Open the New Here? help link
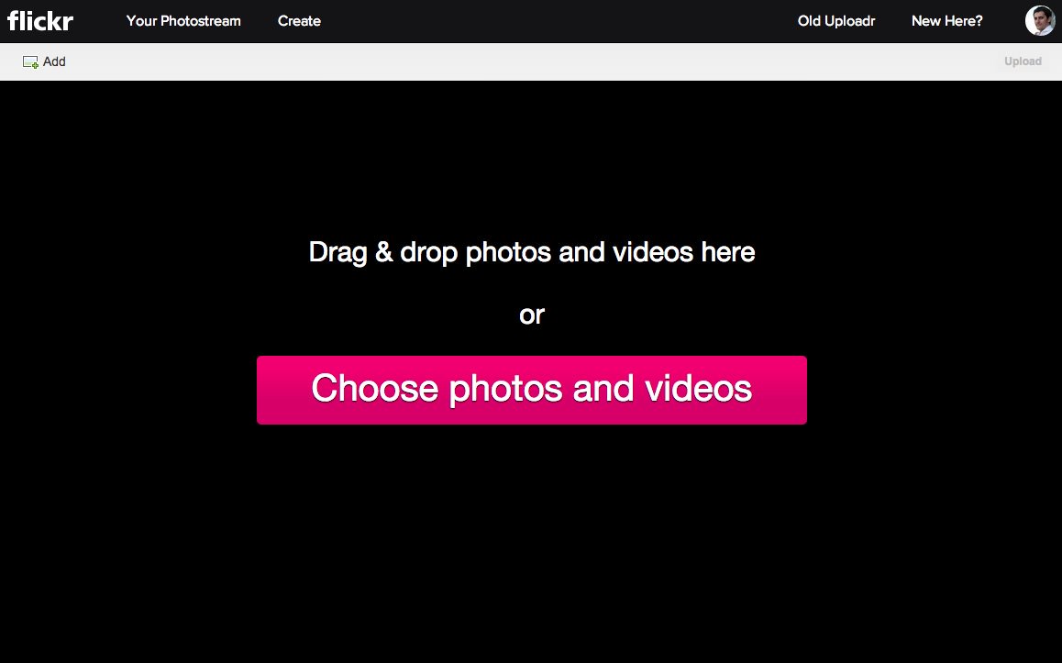The width and height of the screenshot is (1062, 663). point(946,21)
